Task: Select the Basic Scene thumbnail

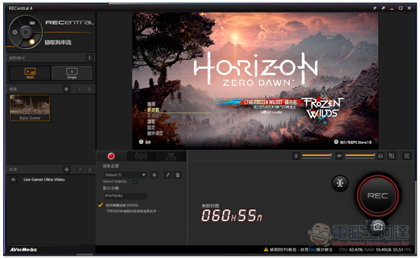Action: [30, 108]
